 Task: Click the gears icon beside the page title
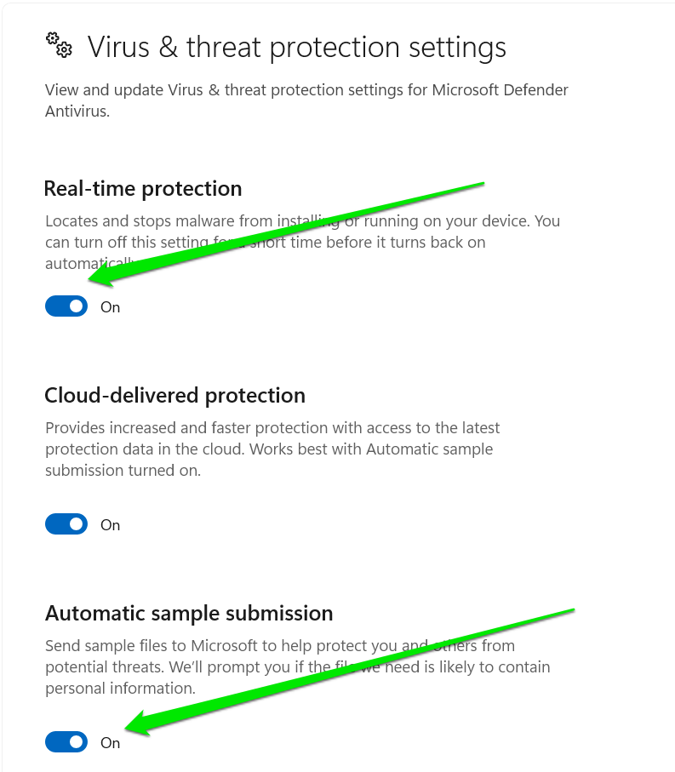[59, 45]
